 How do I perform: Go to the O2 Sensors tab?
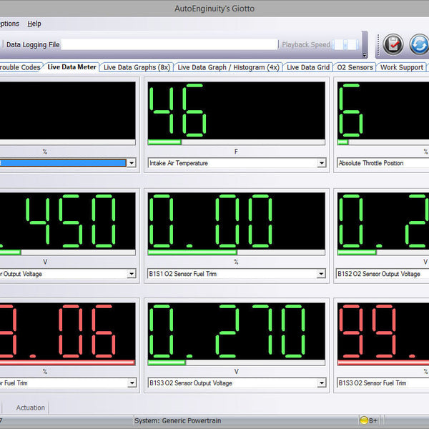click(x=355, y=67)
